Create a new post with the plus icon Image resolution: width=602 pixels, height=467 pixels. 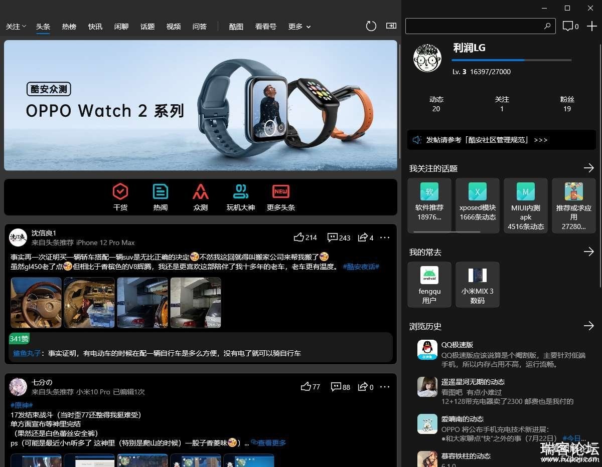click(592, 26)
